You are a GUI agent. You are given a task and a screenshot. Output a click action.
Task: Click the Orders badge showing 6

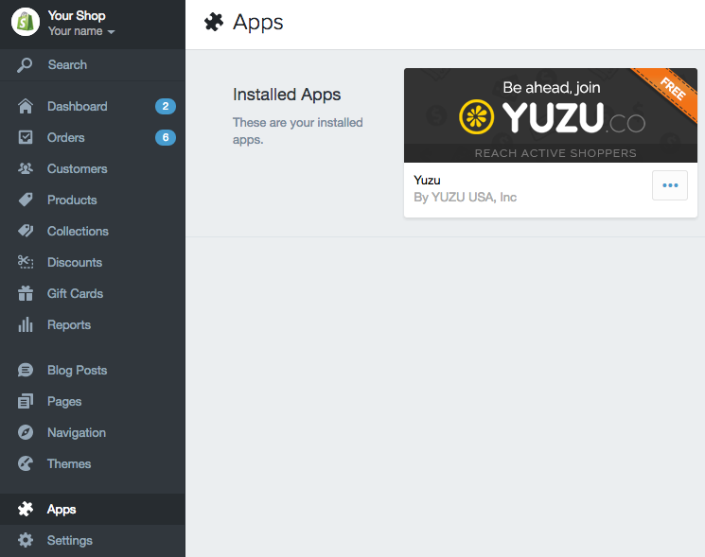(166, 137)
